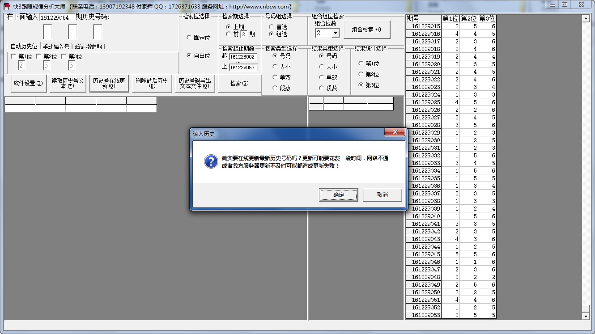
Task: Click the history list scroll-down arrow
Action: (586, 316)
